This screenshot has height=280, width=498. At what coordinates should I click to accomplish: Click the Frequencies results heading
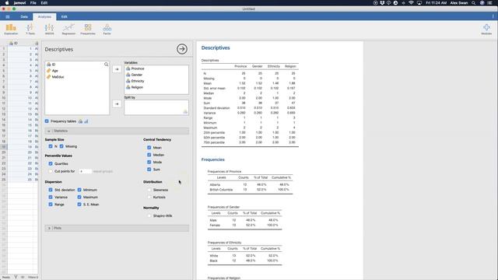212,159
